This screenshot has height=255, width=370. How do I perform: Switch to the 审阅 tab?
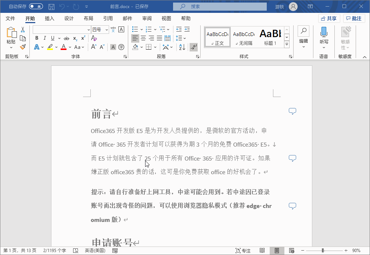tap(147, 18)
